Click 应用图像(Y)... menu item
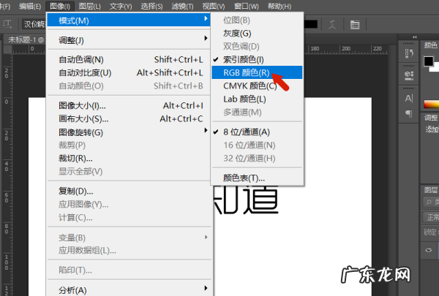439x296 pixels. (x=129, y=204)
